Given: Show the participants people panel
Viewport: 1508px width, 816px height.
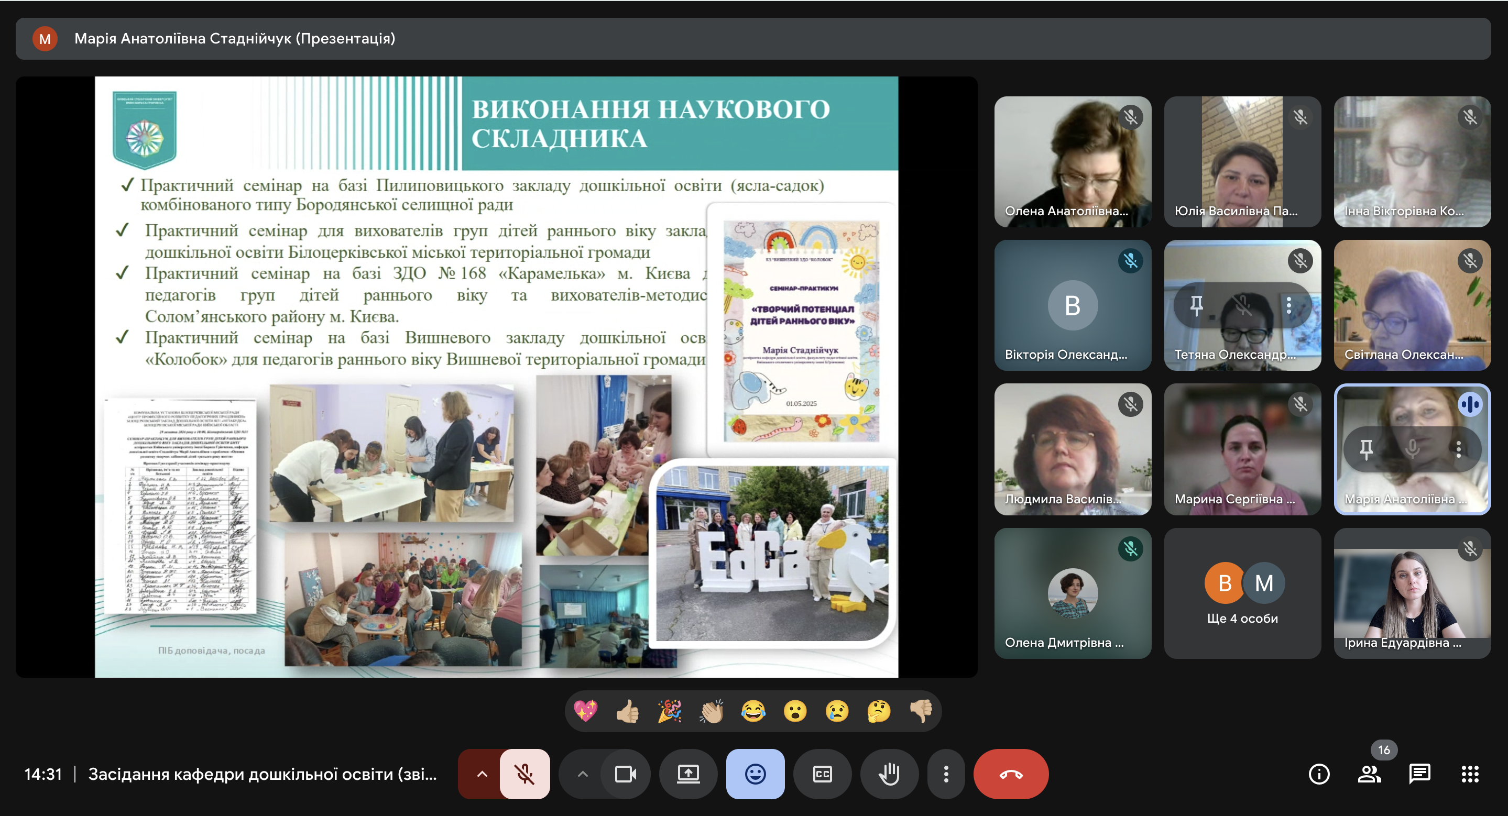Looking at the screenshot, I should pos(1369,774).
